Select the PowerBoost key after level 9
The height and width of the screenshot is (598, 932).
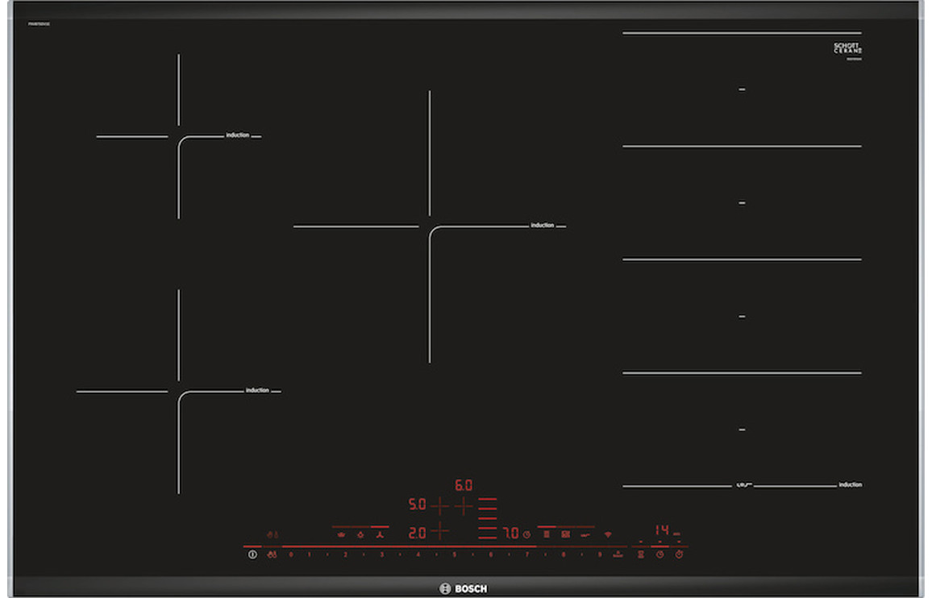tap(617, 555)
